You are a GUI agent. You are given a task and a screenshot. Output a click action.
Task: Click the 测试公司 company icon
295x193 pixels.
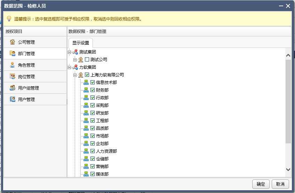81,59
